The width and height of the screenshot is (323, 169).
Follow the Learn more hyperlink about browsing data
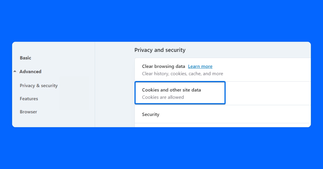point(200,66)
